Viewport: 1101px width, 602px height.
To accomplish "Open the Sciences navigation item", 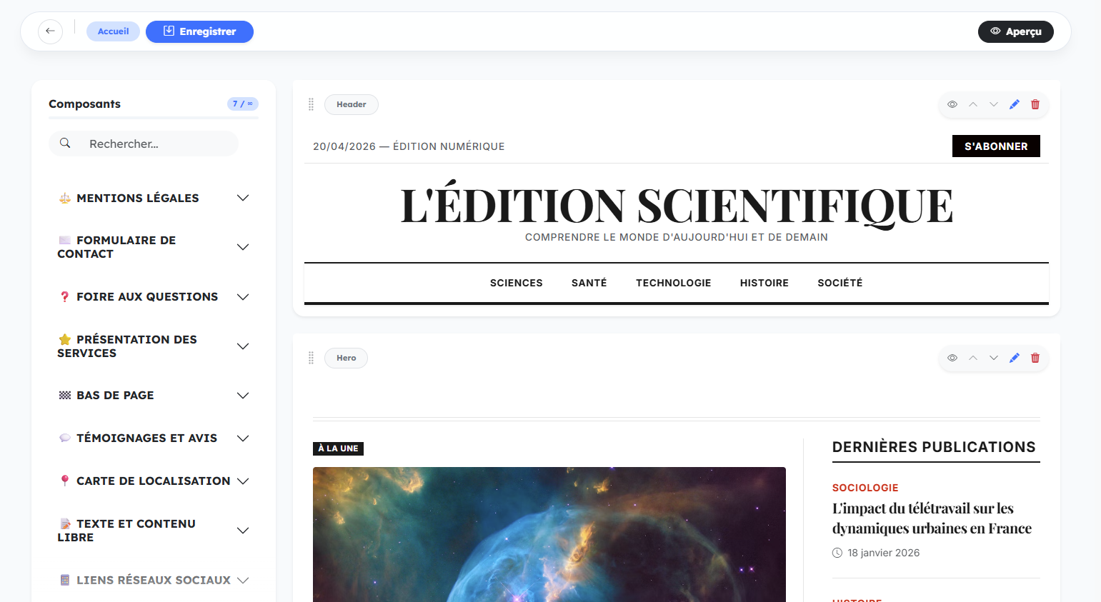I will [516, 283].
